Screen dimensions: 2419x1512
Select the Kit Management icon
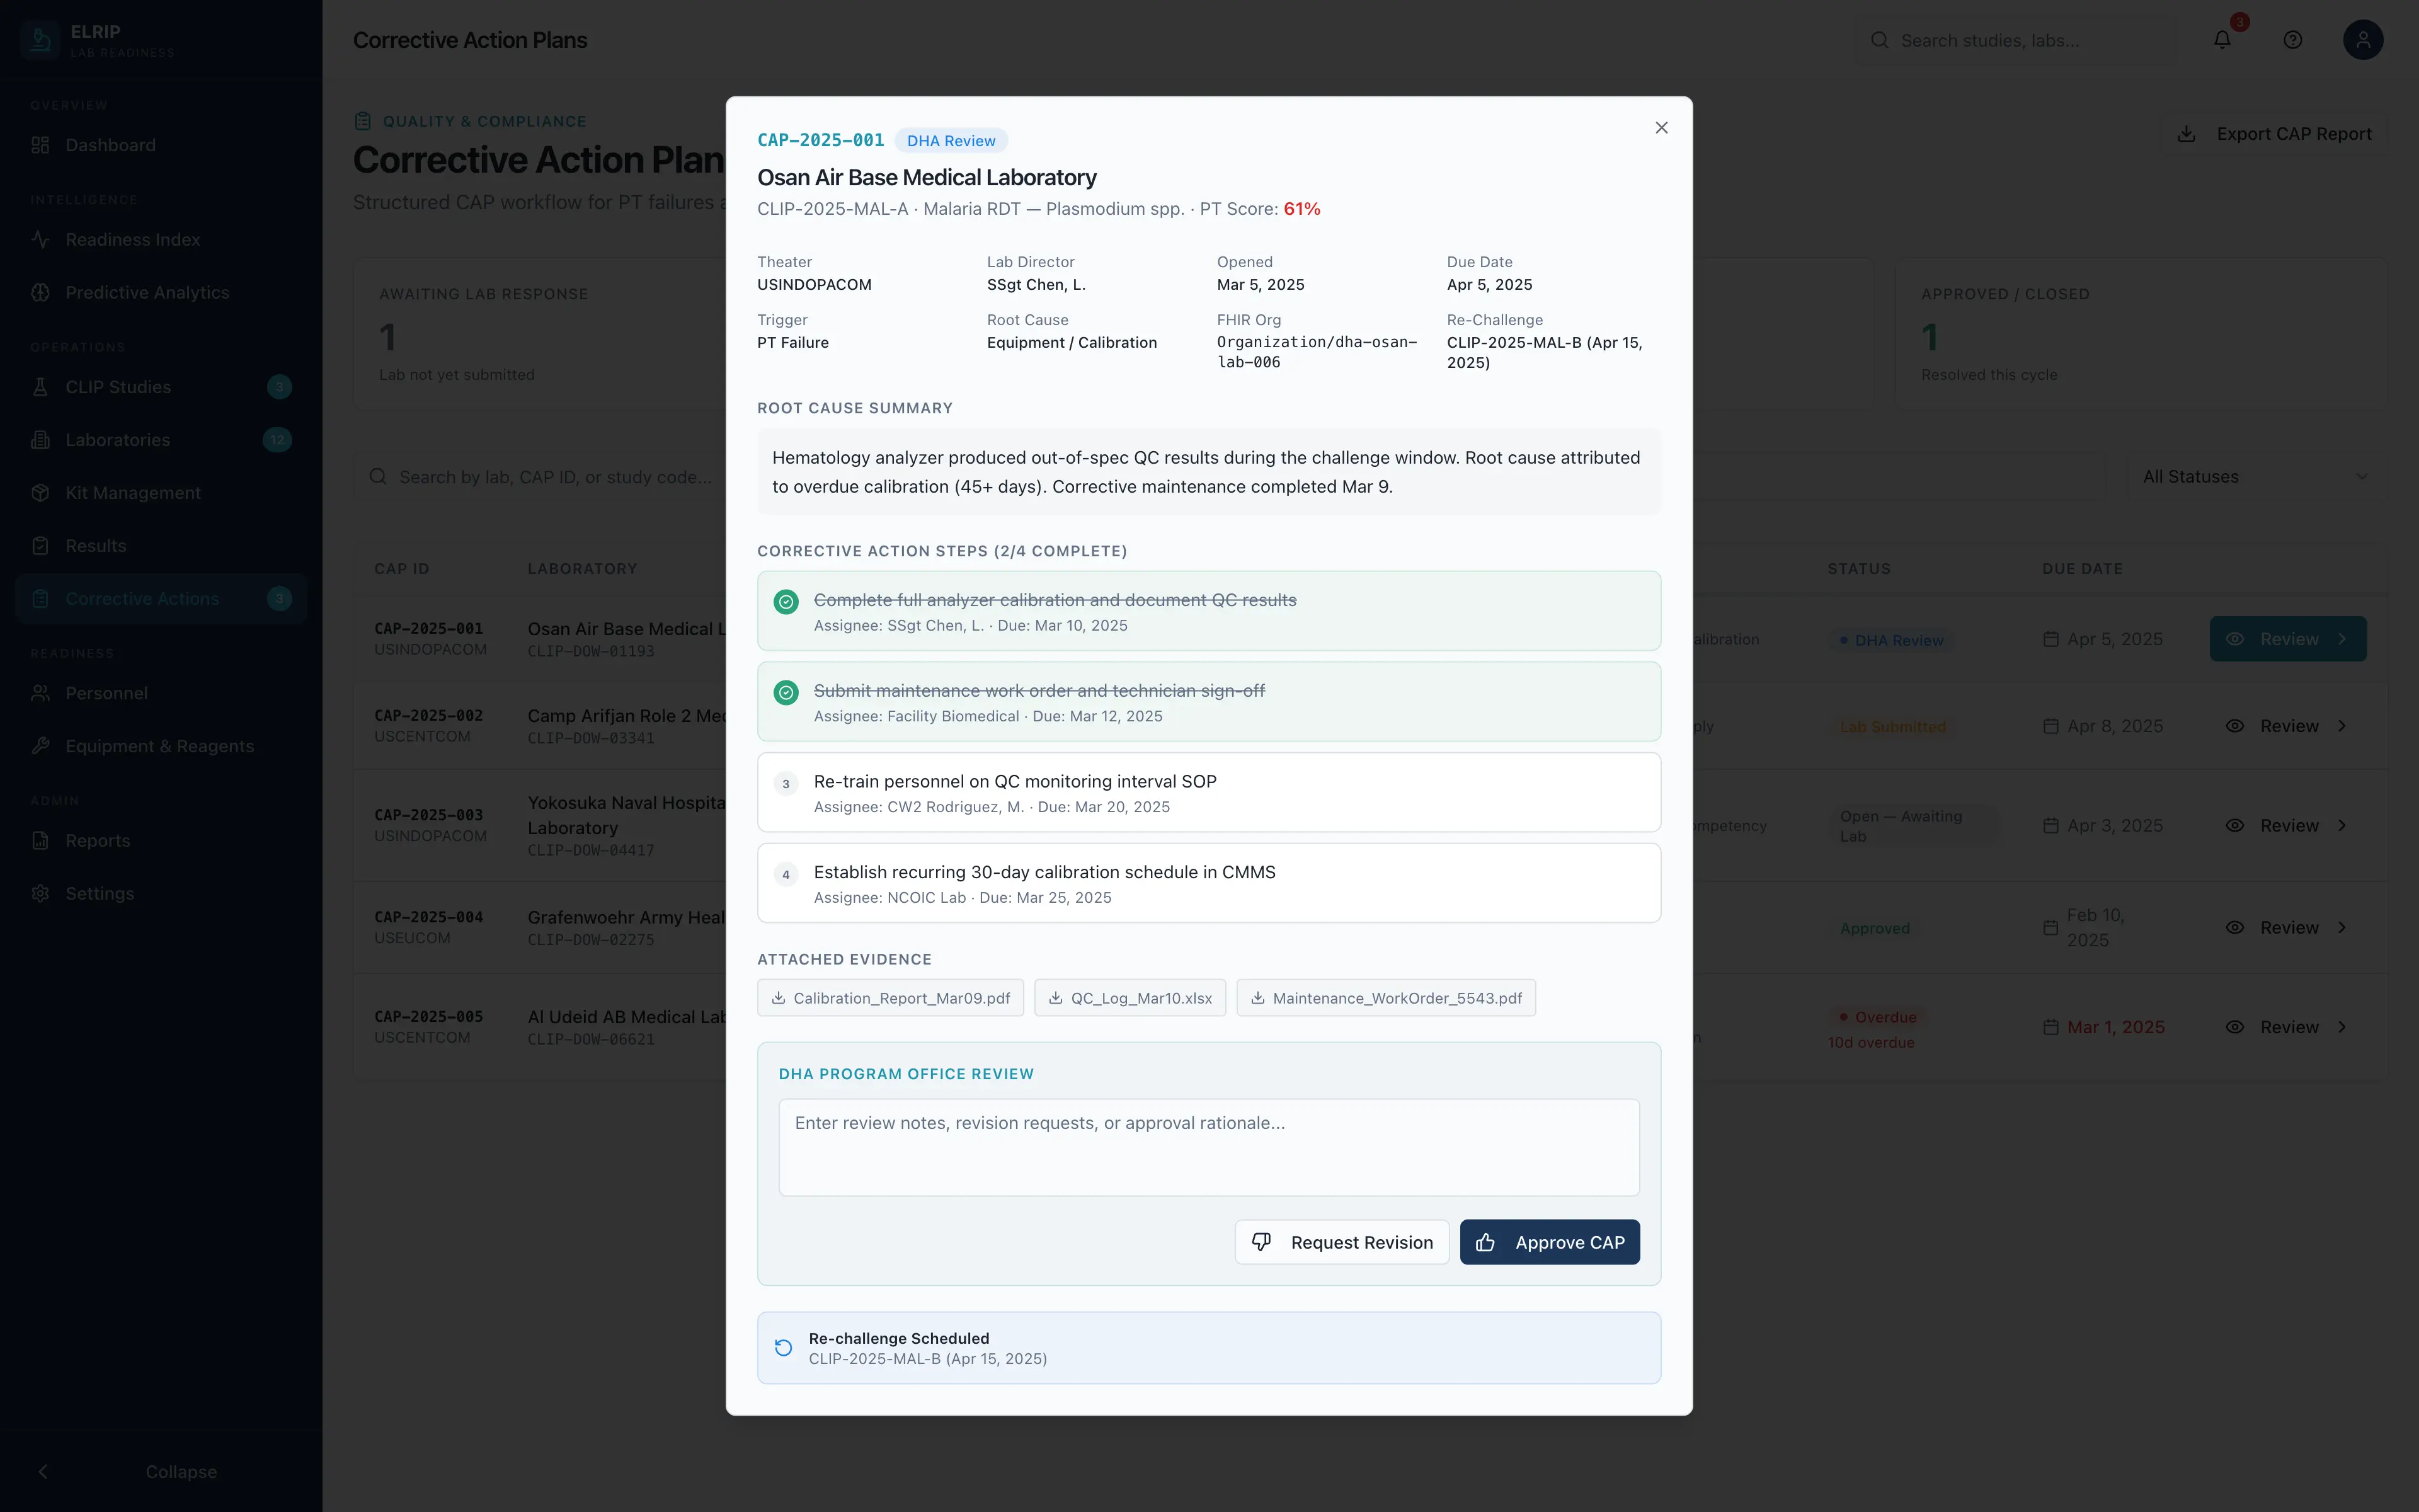(x=40, y=492)
